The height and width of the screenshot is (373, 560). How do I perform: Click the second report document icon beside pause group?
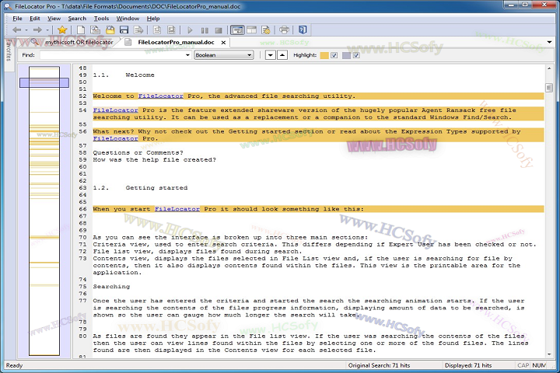(x=171, y=30)
